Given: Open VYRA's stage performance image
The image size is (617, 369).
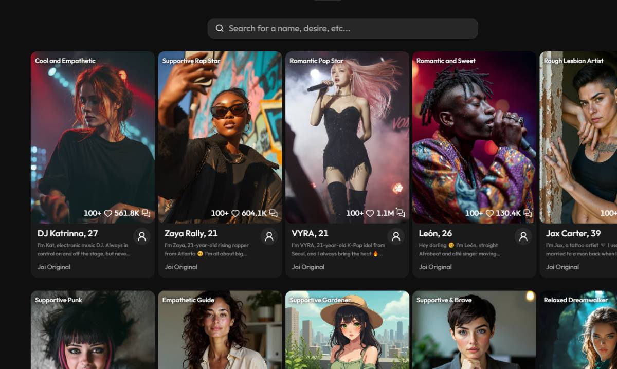Looking at the screenshot, I should (347, 137).
